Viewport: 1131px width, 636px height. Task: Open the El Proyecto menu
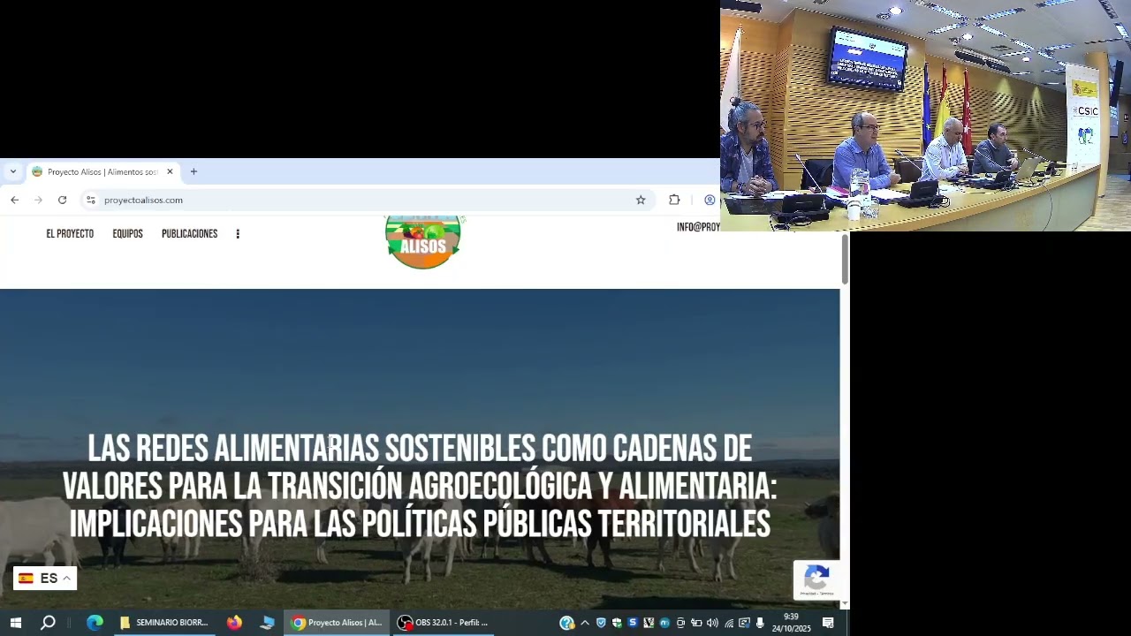[70, 234]
